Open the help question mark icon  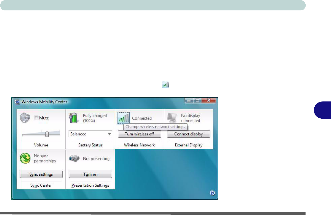[212, 193]
